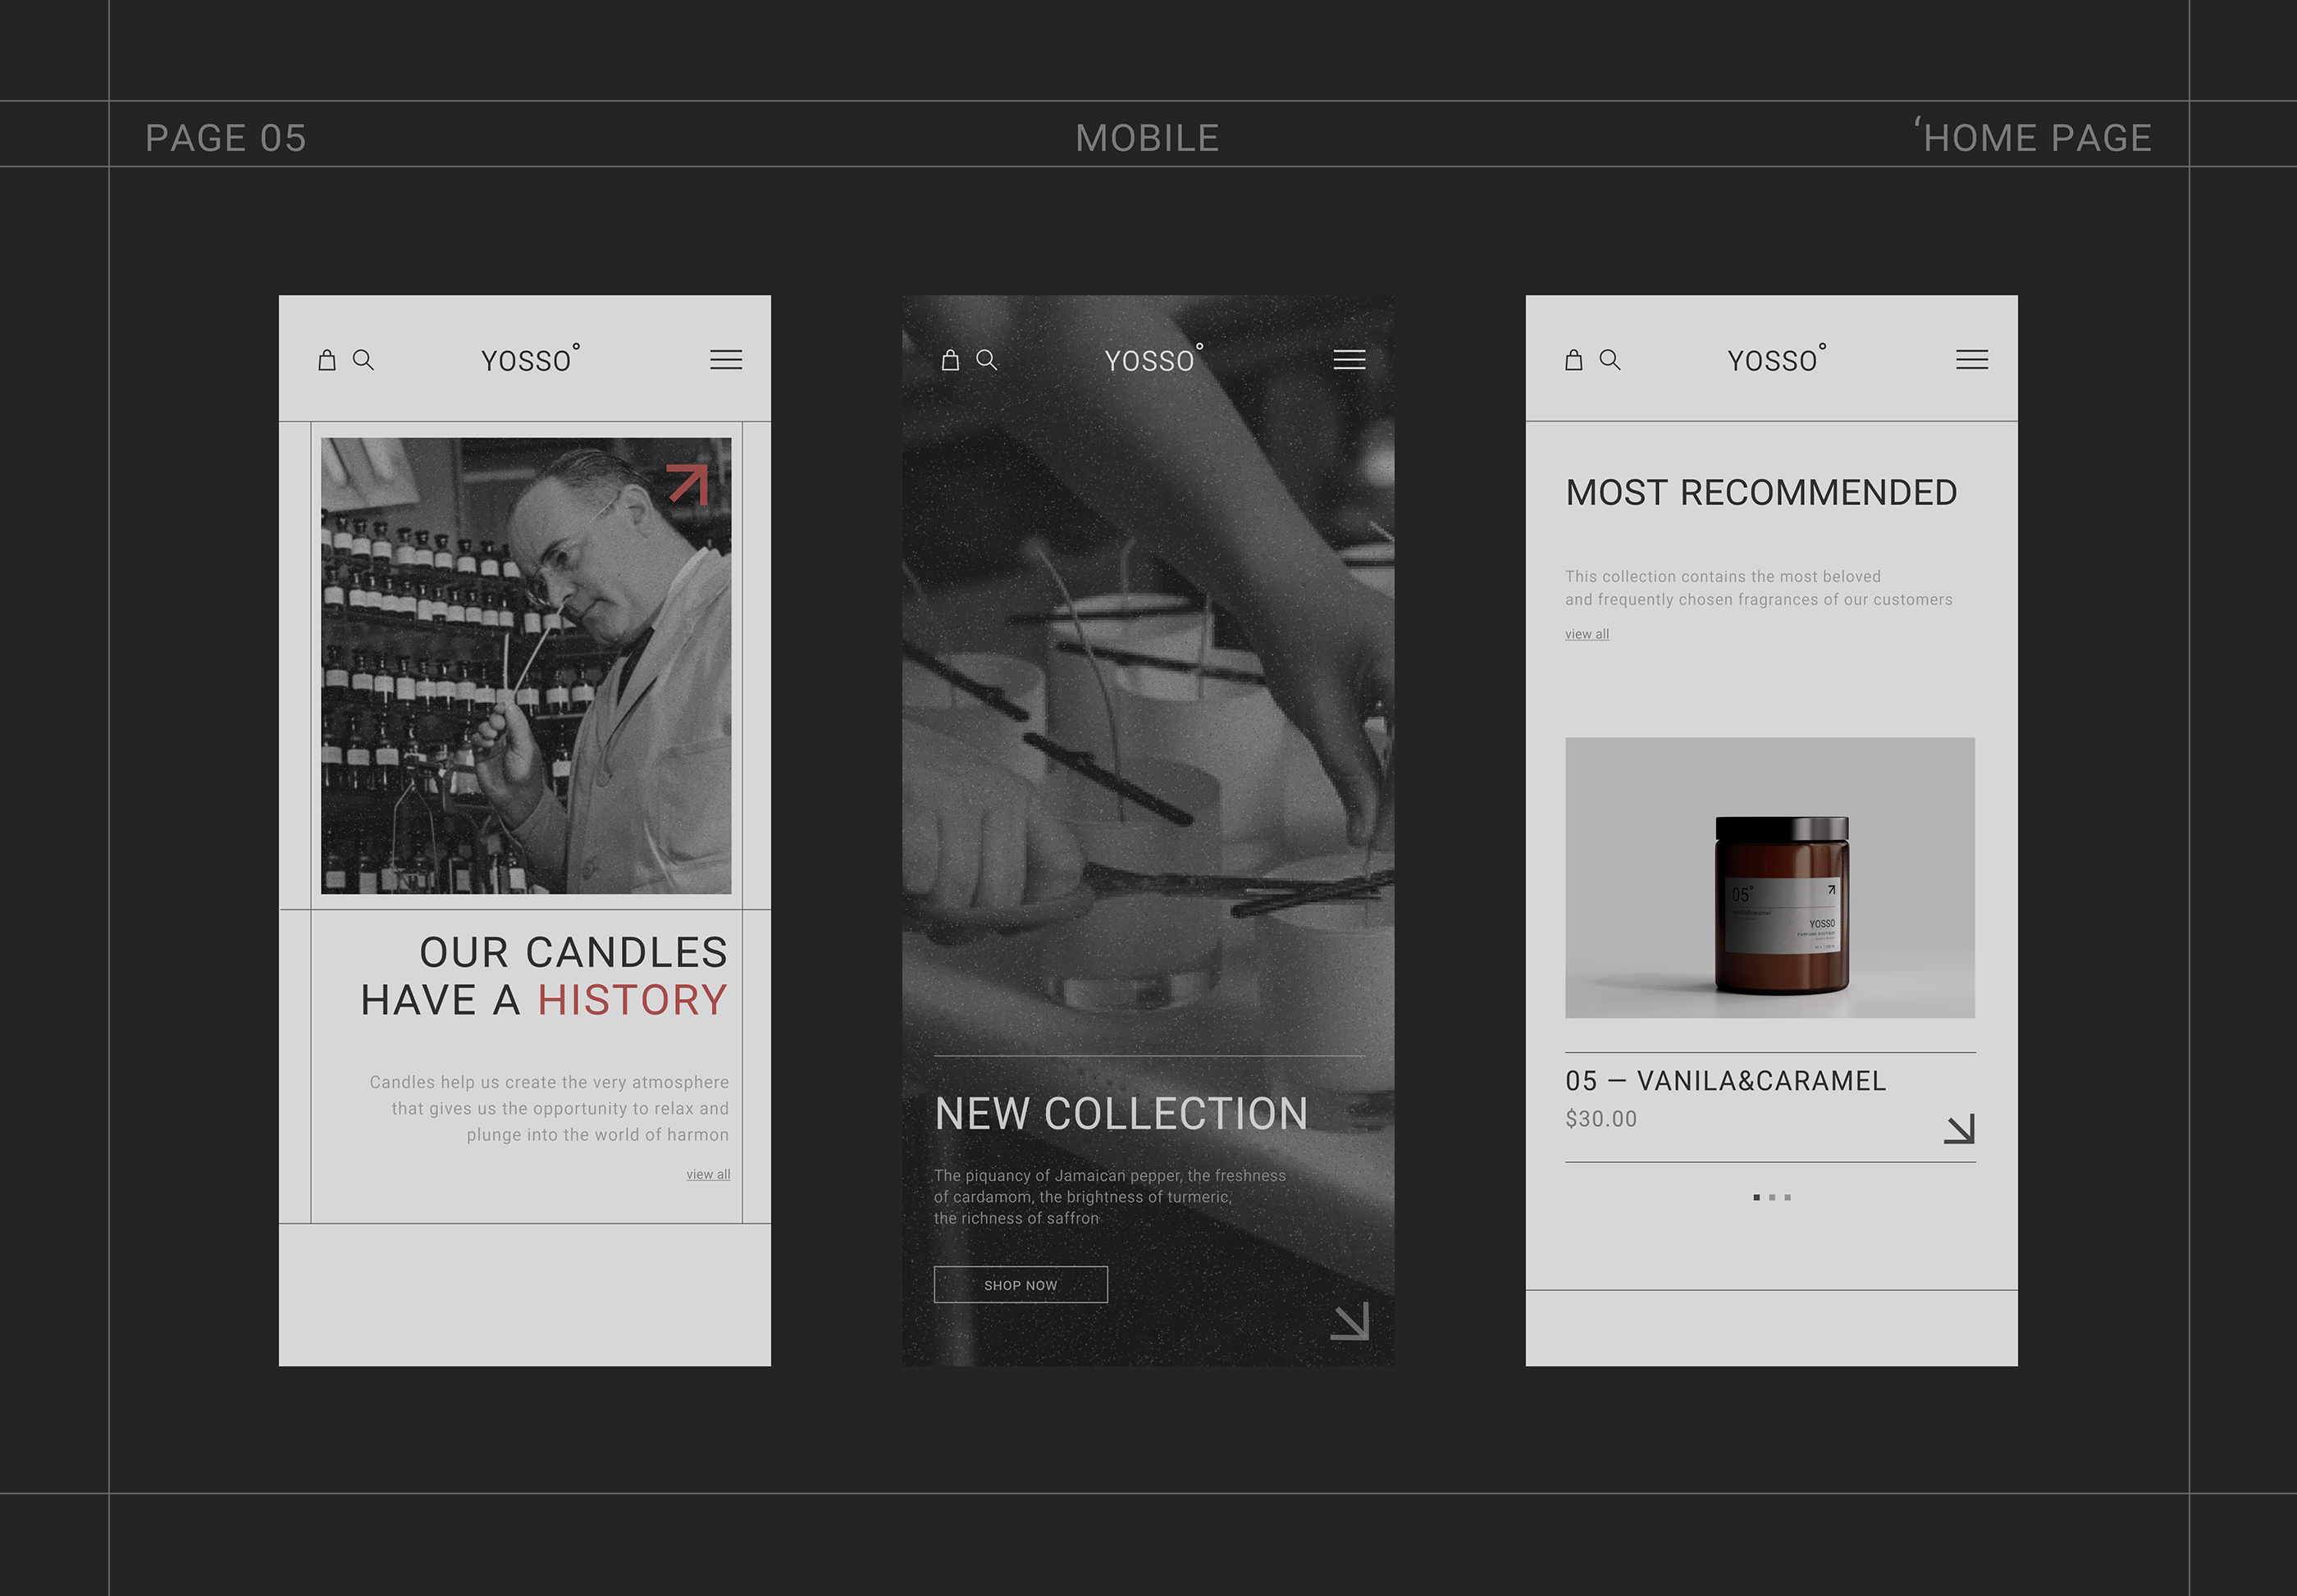The image size is (2297, 1596).
Task: Open shopping bag on right screen
Action: pos(1574,360)
